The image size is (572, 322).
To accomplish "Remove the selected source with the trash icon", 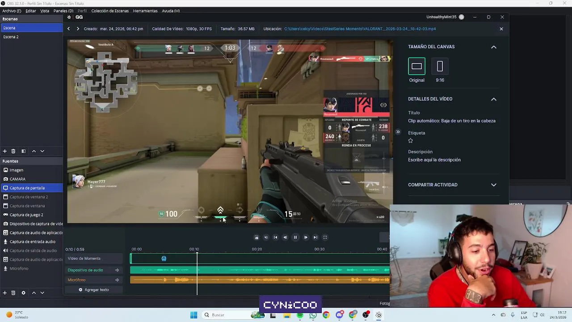I will (x=13, y=293).
